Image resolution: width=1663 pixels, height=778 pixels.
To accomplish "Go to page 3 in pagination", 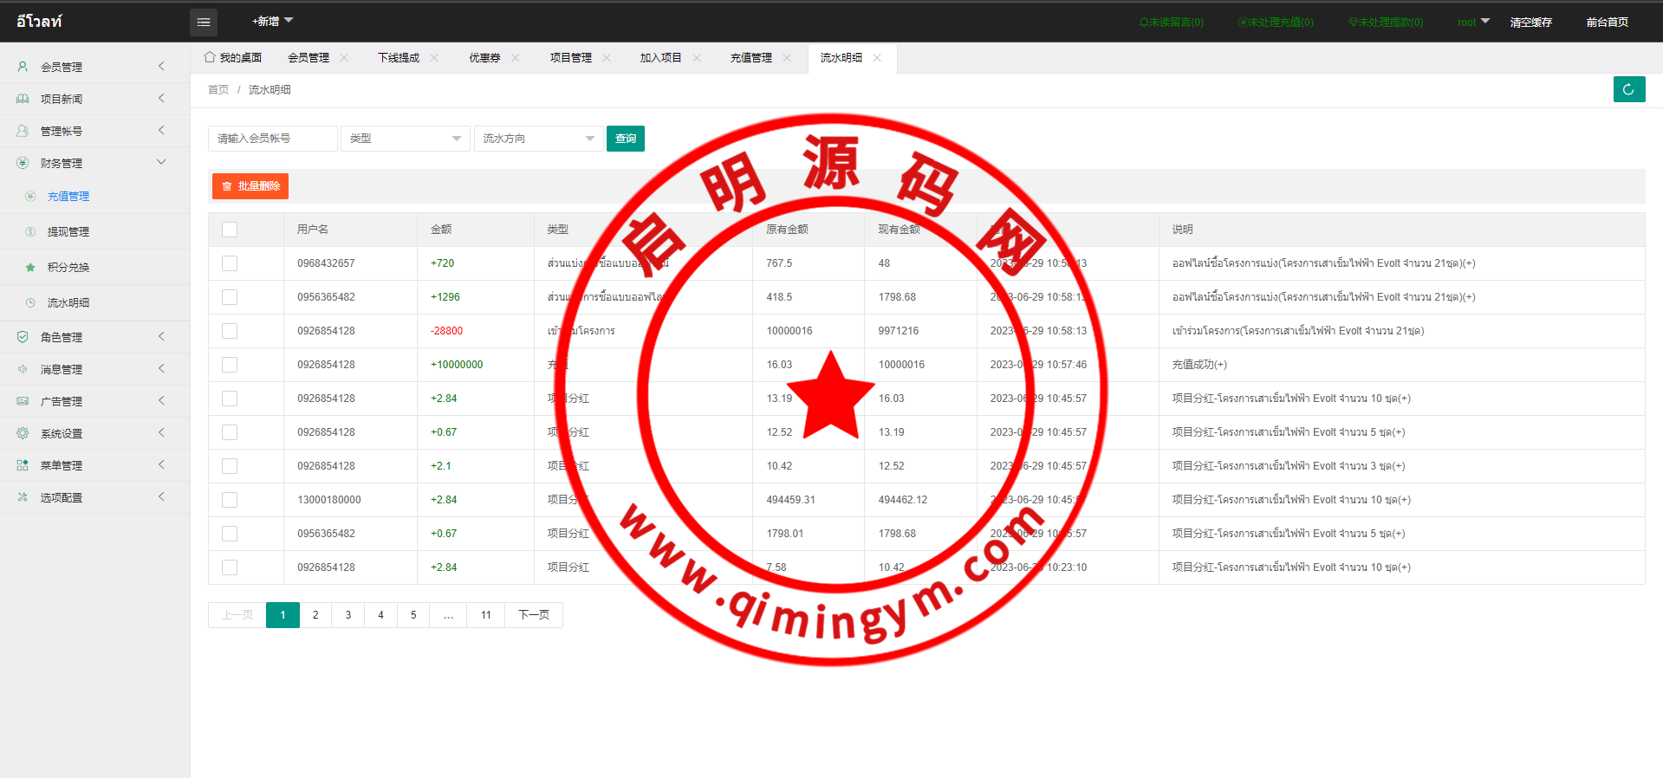I will [348, 615].
